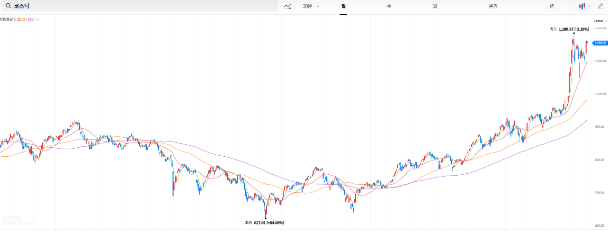Select the 월 monthly tab
608x232 pixels.
pyautogui.click(x=434, y=6)
